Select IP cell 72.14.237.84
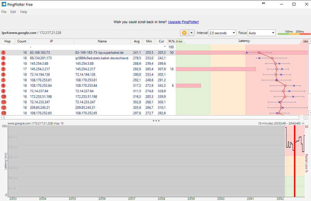The image size is (311, 201). click(x=39, y=91)
